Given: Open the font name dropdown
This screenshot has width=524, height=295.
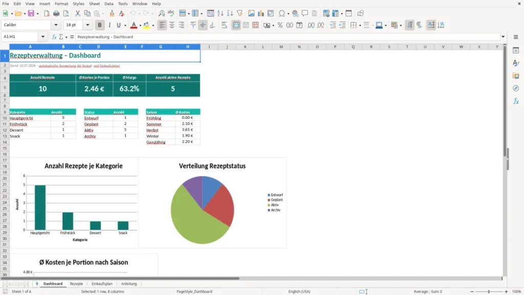Looking at the screenshot, I should click(56, 25).
